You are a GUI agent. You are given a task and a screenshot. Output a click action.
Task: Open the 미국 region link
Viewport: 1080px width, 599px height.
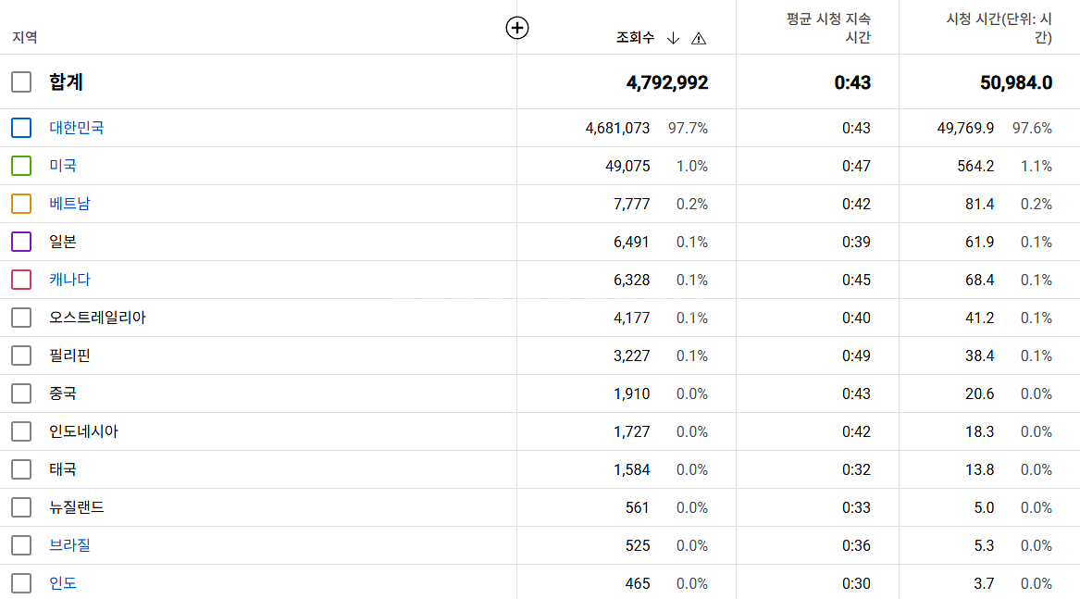coord(63,166)
